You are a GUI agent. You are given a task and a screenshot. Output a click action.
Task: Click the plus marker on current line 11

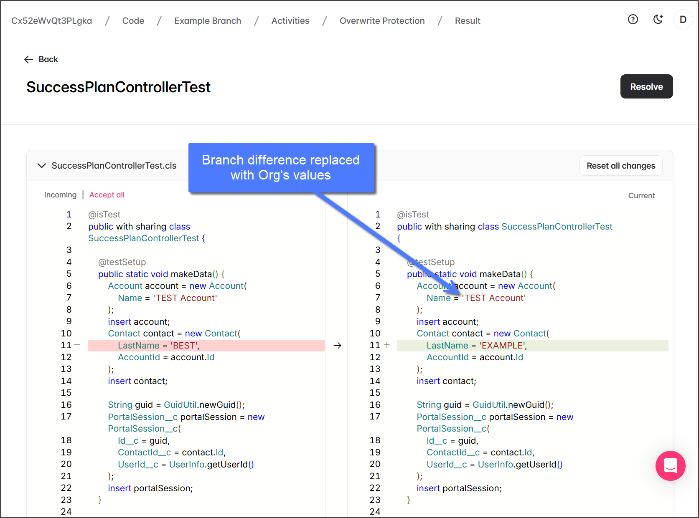point(387,345)
